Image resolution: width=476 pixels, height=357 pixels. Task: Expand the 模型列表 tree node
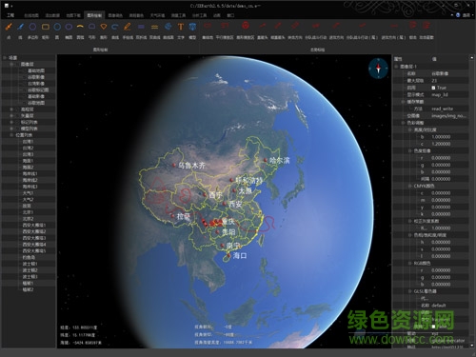(11, 129)
